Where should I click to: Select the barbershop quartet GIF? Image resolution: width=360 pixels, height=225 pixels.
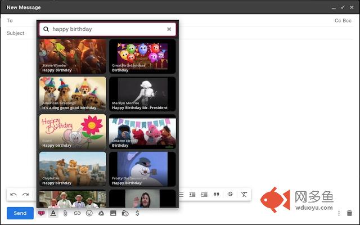(x=73, y=199)
